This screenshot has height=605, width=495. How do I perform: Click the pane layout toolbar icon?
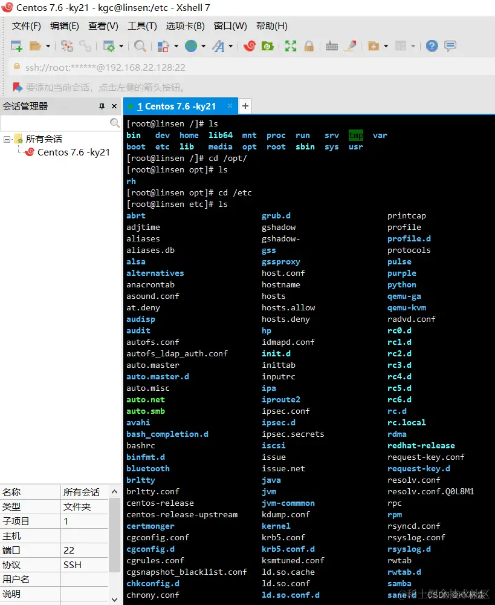coord(401,46)
